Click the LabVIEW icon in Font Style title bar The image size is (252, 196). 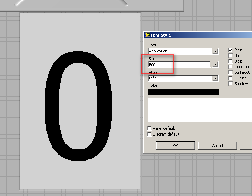[x=147, y=35]
